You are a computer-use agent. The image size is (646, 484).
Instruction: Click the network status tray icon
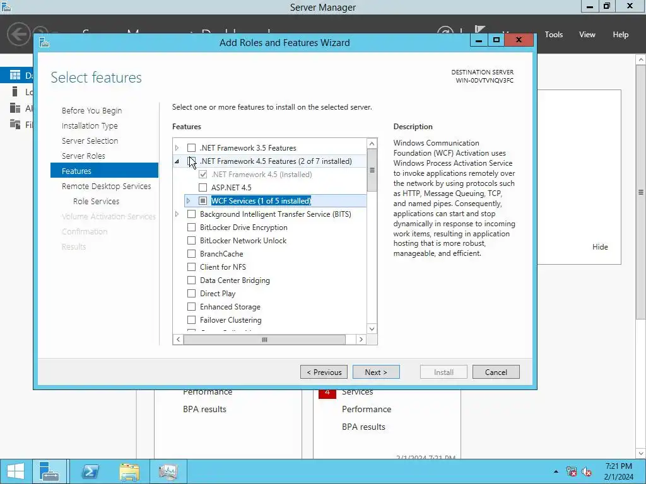[x=571, y=471]
